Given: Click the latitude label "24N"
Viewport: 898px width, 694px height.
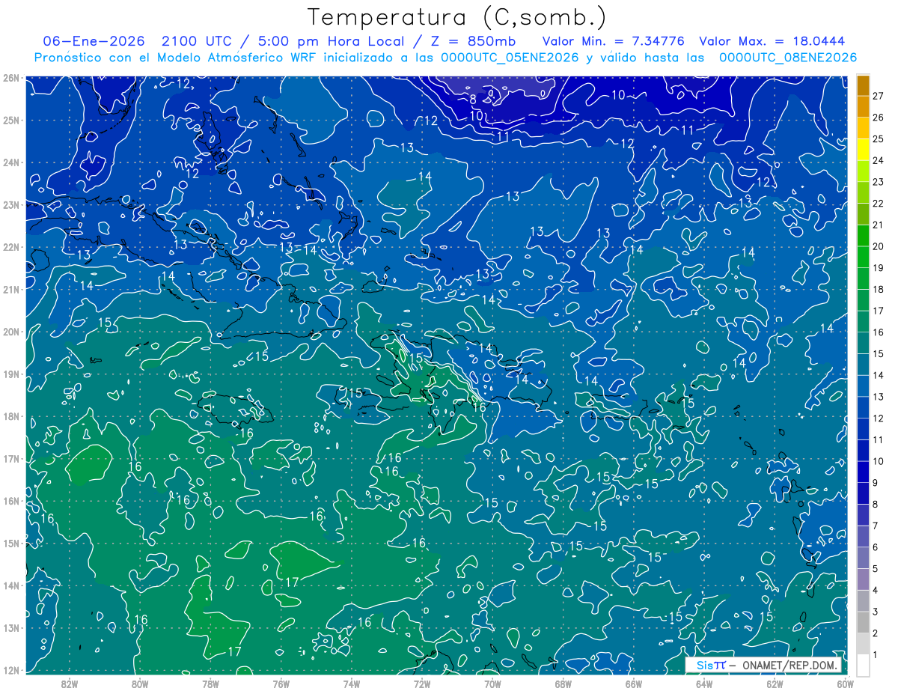Looking at the screenshot, I should click(11, 162).
